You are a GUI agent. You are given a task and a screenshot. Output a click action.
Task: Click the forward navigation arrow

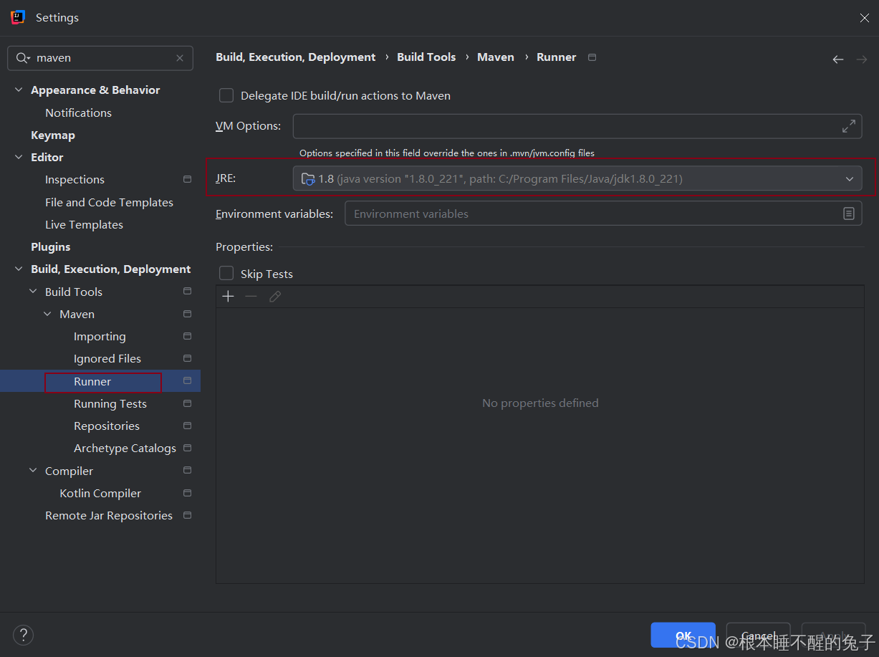tap(863, 60)
